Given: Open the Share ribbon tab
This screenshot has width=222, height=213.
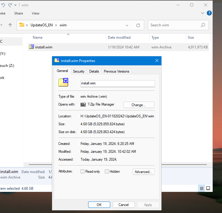Looking at the screenshot, I should (18, 13).
